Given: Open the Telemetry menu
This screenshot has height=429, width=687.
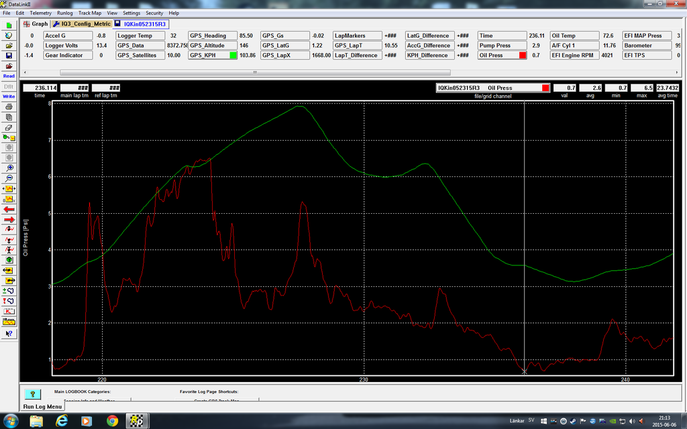Looking at the screenshot, I should coord(40,13).
